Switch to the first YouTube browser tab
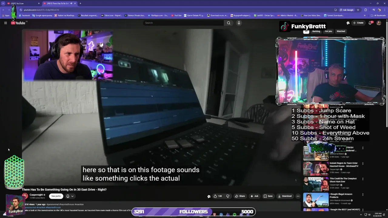Viewport: 388px width, 218px height. (x=23, y=3)
